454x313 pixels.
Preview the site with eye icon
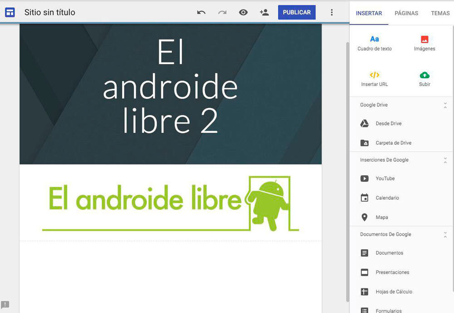coord(243,12)
